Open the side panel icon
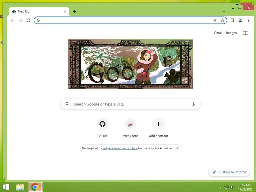The image size is (256, 192). 232,20
